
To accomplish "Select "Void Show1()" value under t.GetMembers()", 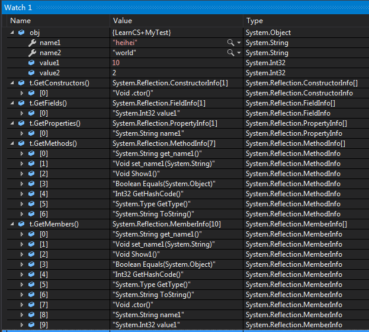I will [136, 254].
